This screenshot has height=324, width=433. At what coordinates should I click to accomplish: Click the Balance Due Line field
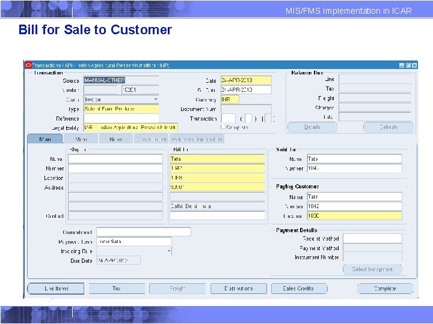click(x=375, y=79)
